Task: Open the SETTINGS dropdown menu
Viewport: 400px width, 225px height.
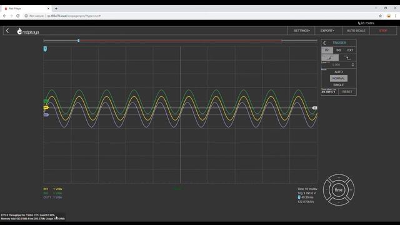Action: coord(301,31)
